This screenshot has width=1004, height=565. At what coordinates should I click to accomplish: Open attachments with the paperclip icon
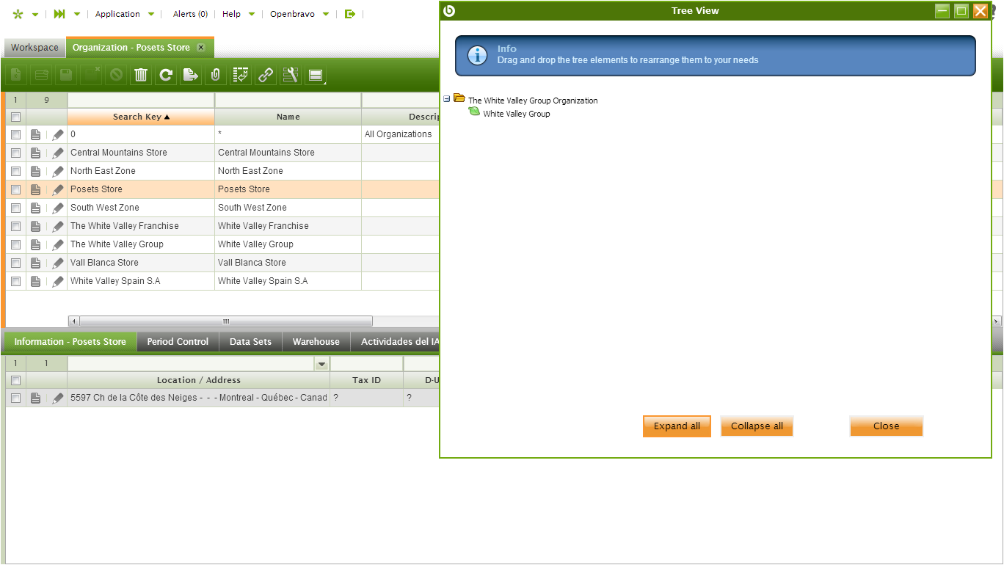pos(216,75)
